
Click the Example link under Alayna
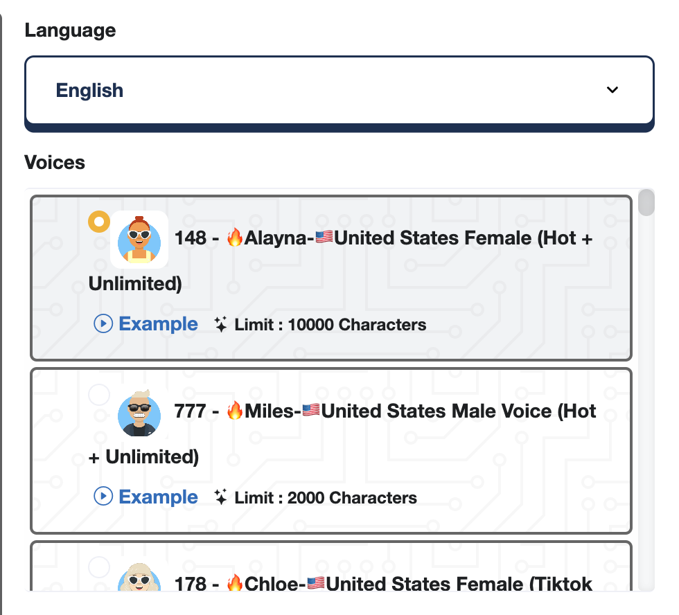[158, 324]
